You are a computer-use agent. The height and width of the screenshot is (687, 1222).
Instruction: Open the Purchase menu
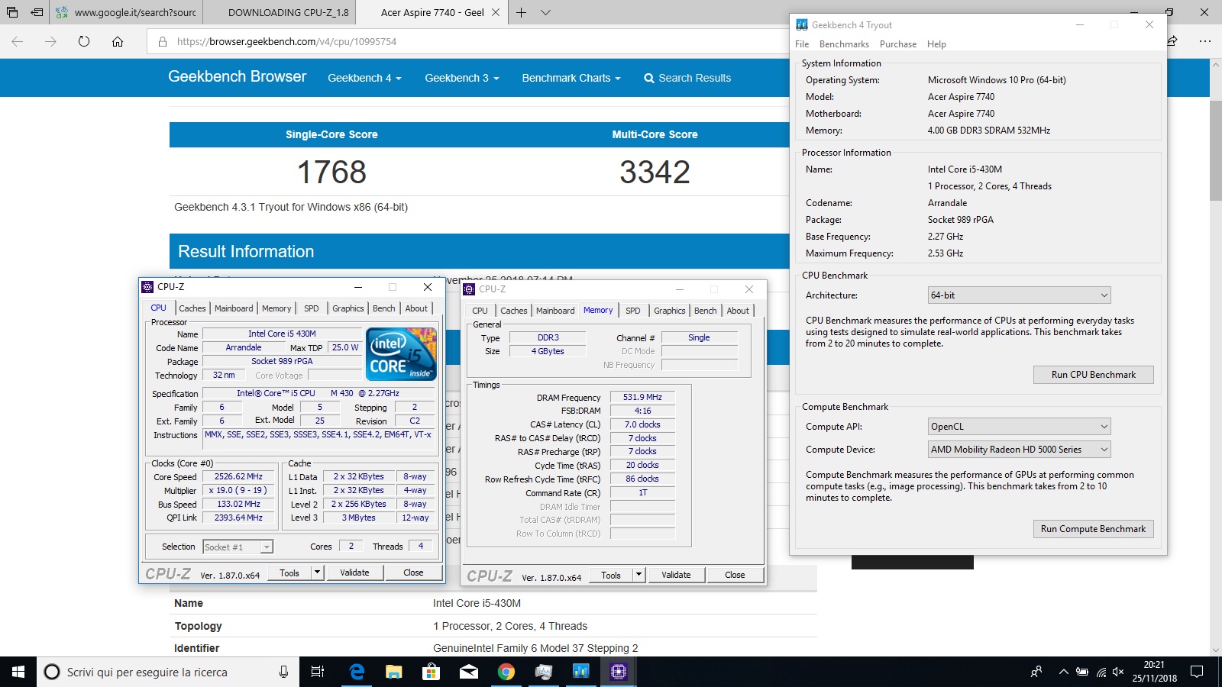[x=898, y=44]
